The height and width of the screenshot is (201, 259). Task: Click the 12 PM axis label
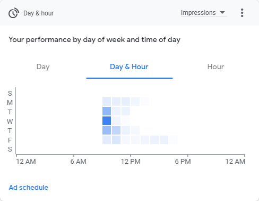click(x=131, y=162)
